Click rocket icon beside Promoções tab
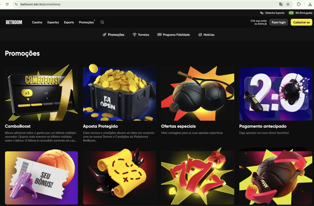Viewport: 314px width, 206px height. click(104, 35)
